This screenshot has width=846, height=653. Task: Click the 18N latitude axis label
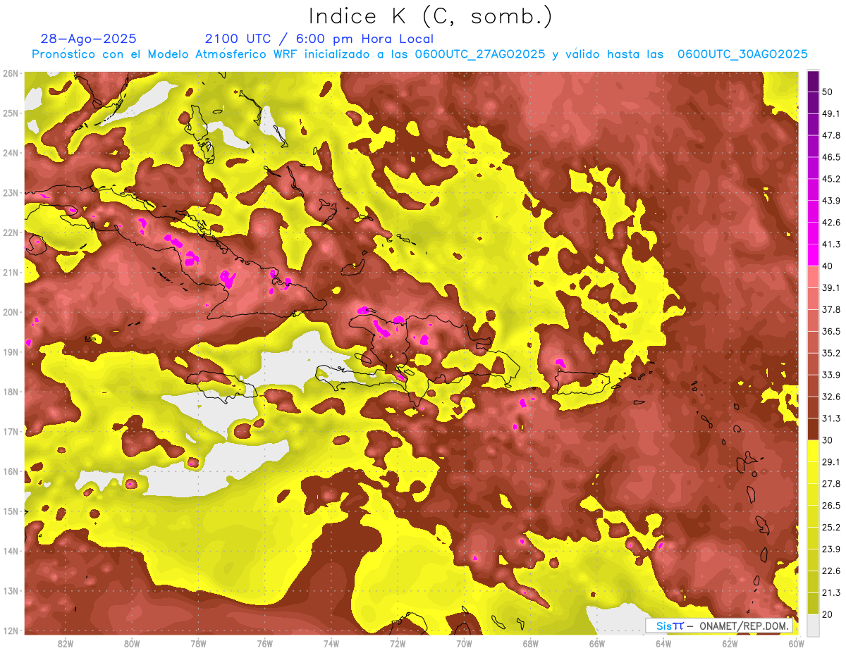(11, 392)
